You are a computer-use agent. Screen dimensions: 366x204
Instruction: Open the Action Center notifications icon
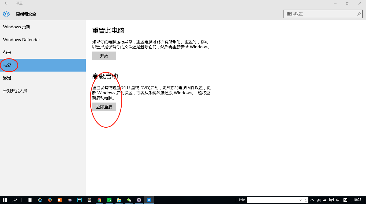[x=331, y=200]
